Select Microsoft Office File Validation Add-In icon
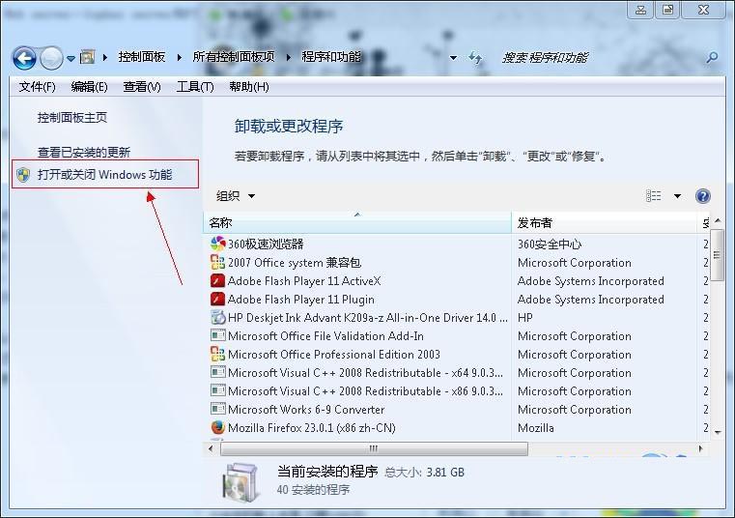Viewport: 735px width, 518px height. [x=218, y=335]
